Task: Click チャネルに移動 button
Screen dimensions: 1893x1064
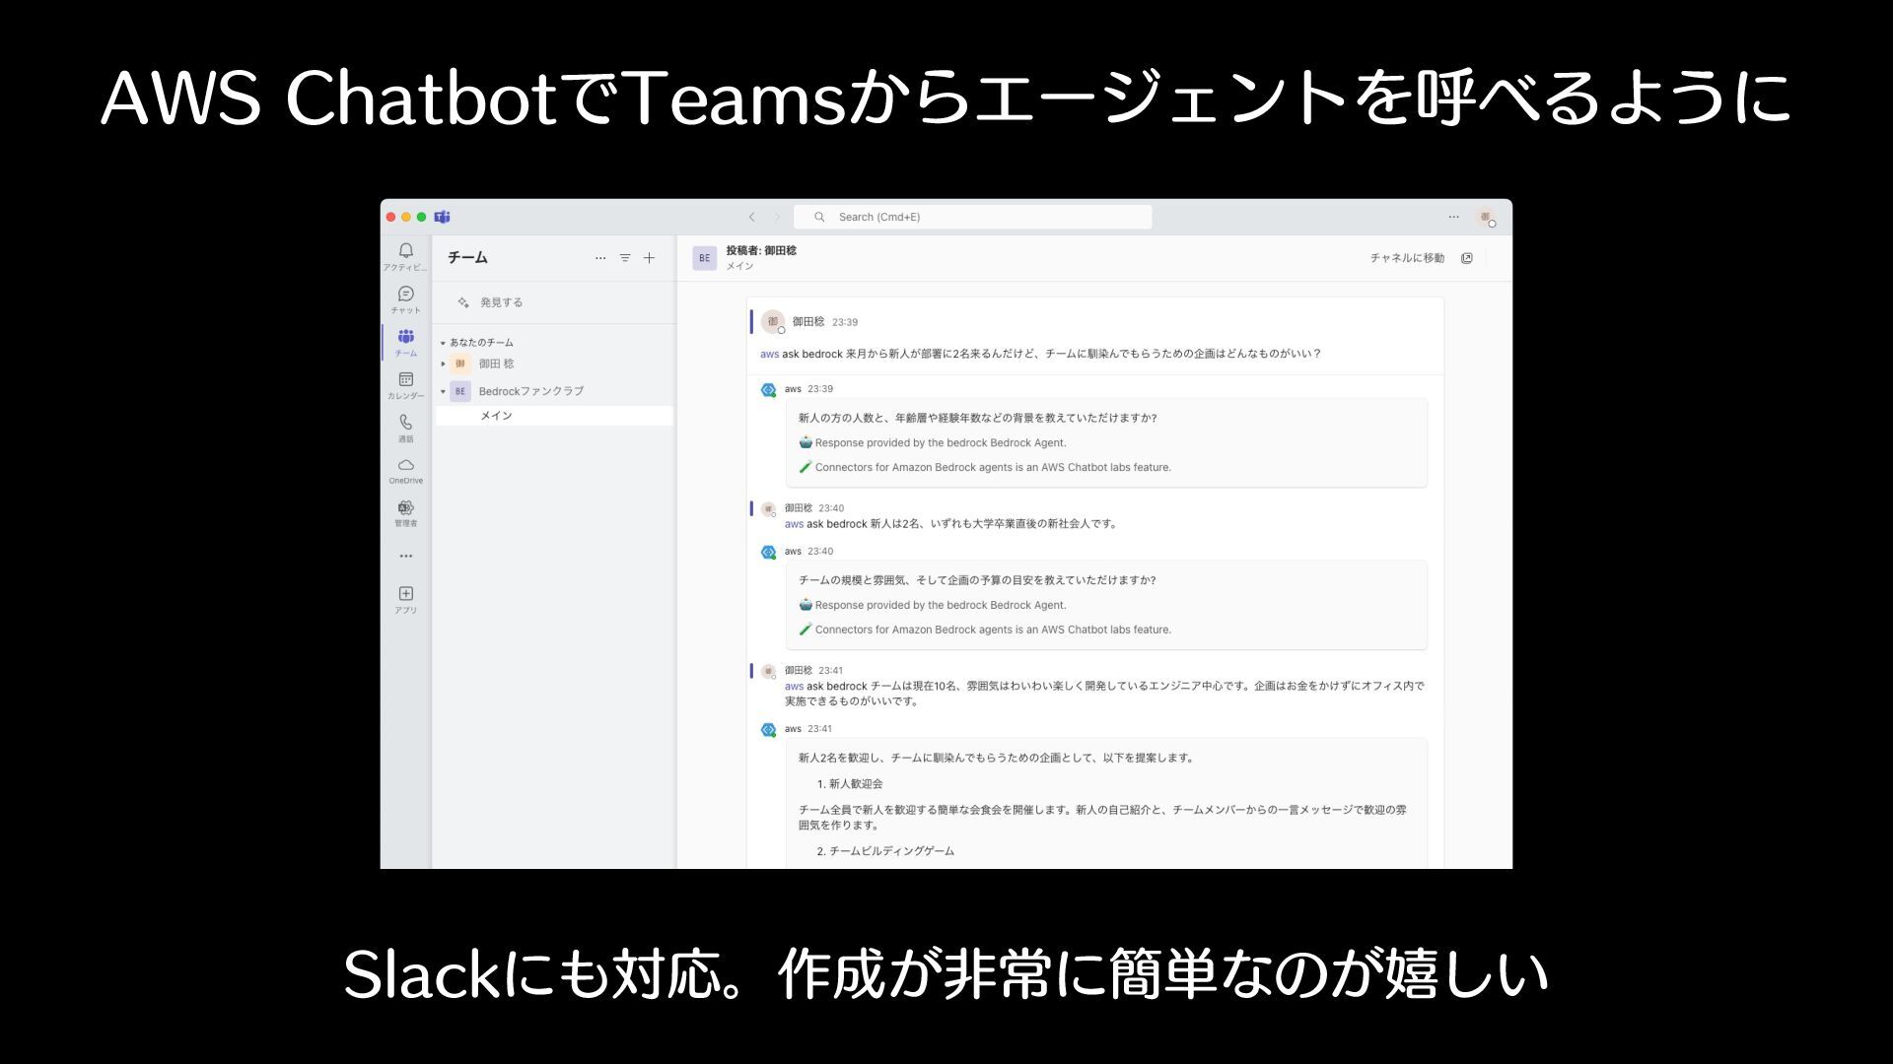Action: click(x=1406, y=258)
